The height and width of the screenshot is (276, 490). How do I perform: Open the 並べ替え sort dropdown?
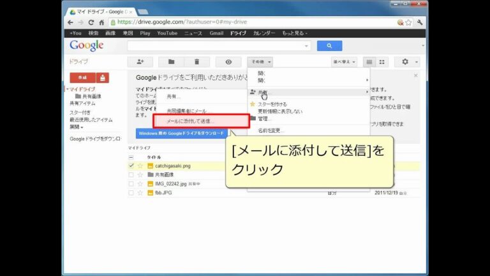344,61
